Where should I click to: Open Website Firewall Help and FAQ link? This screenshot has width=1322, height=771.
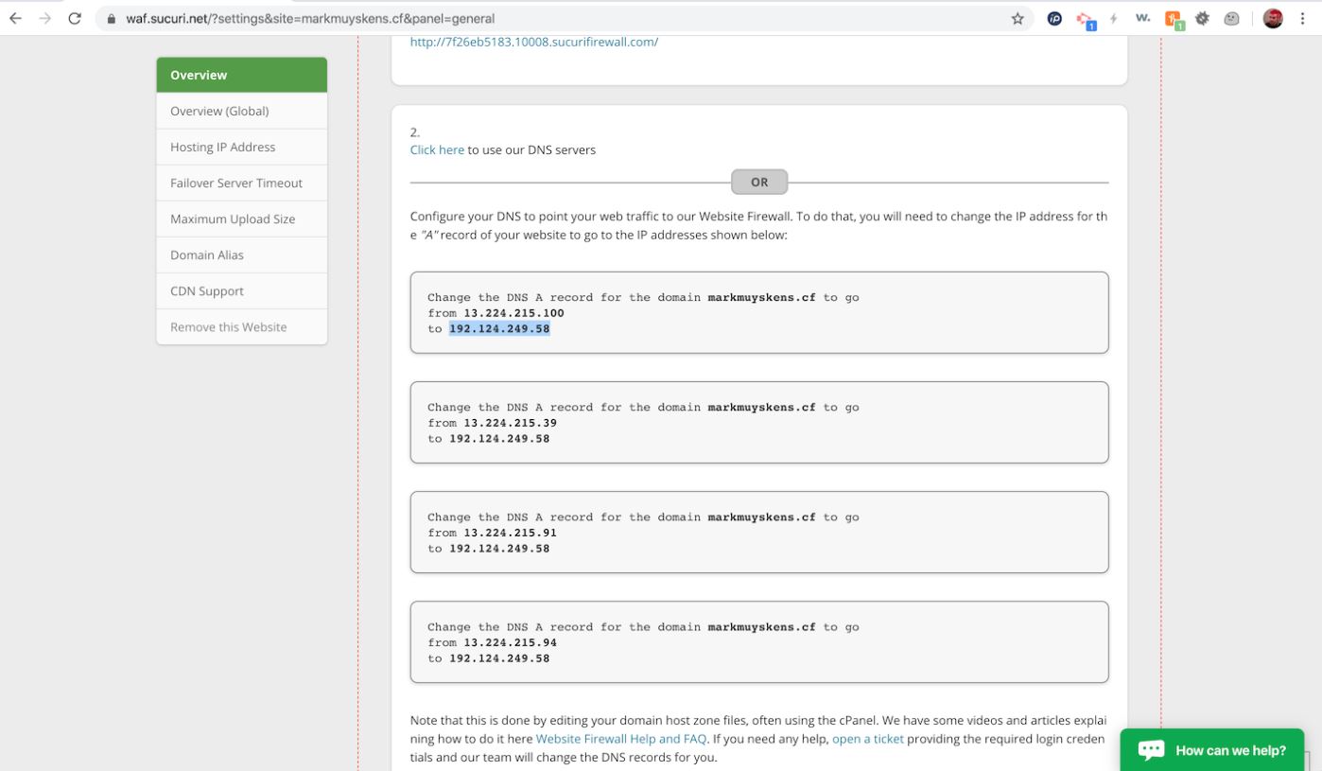click(x=621, y=739)
